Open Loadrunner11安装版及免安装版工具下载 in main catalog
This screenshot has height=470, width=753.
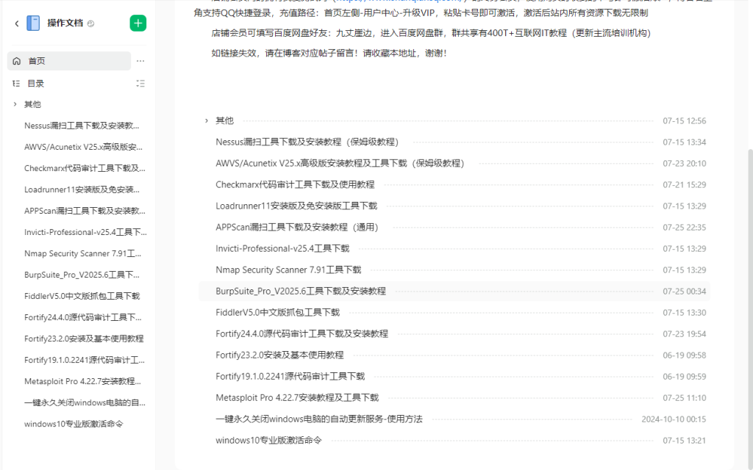pyautogui.click(x=296, y=206)
